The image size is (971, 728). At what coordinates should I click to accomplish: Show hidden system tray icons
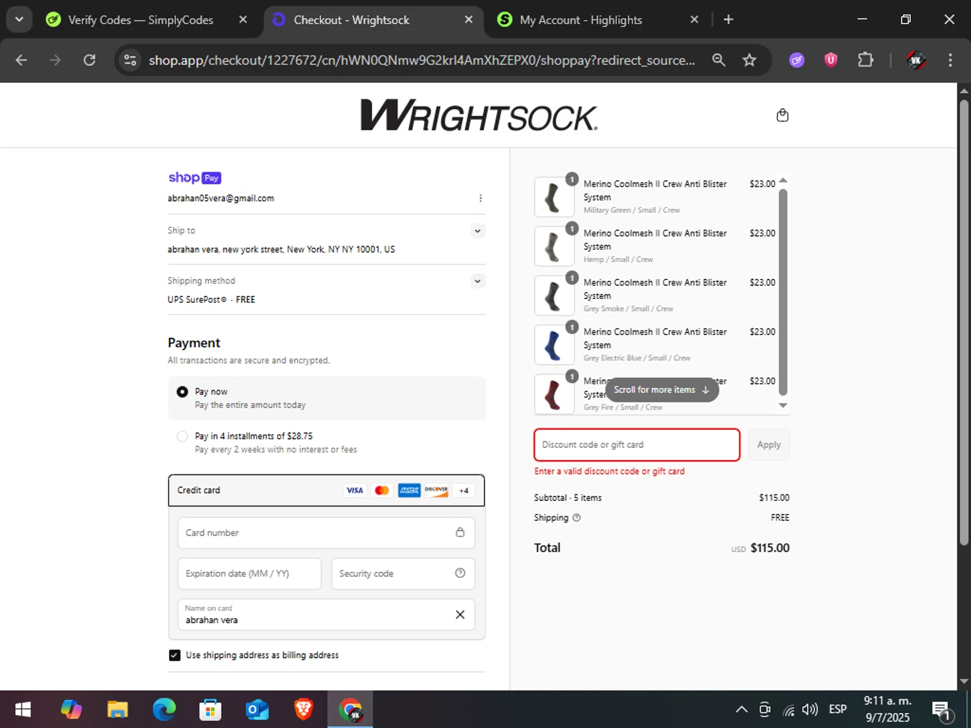(742, 710)
